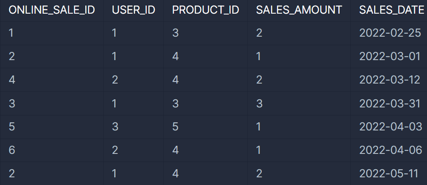427x185 pixels.
Task: Select ONLINE_SALE_ID cell with value 5
Action: coord(52,127)
